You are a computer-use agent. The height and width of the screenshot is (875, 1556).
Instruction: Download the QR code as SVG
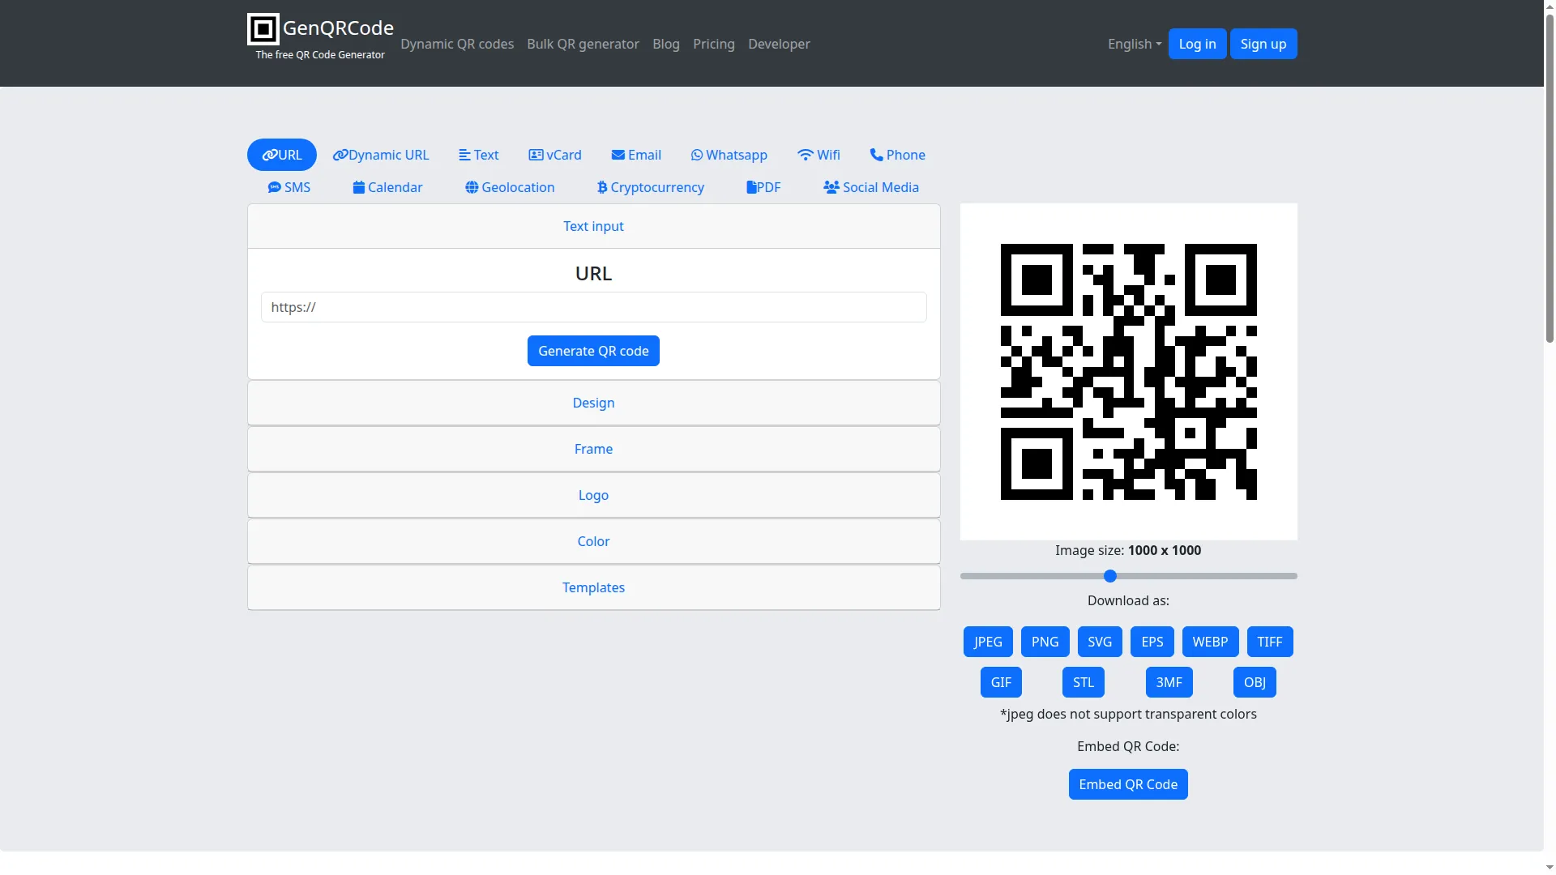1100,642
